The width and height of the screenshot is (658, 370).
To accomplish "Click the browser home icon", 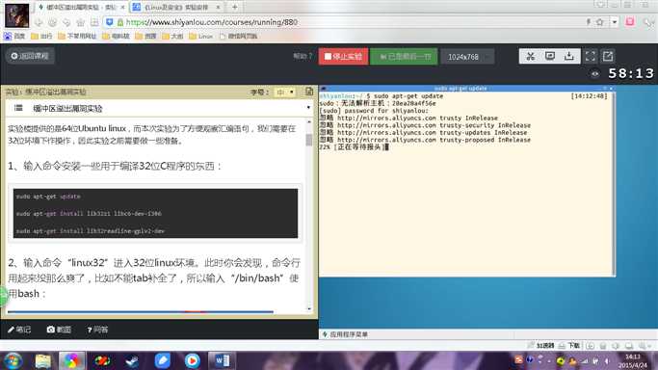I will click(81, 22).
